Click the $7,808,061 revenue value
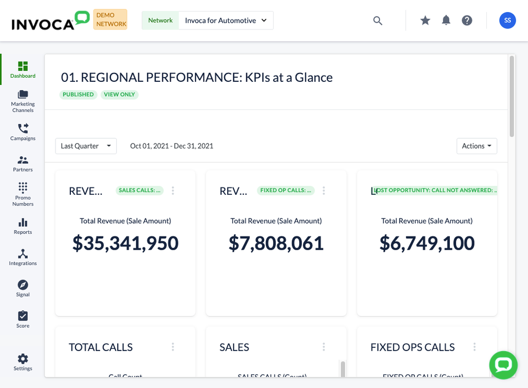This screenshot has height=388, width=528. pyautogui.click(x=276, y=243)
